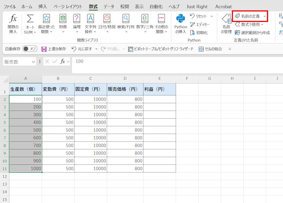The width and height of the screenshot is (283, 203).
Task: Click the formula bar confirm checkmark
Action: [55, 61]
